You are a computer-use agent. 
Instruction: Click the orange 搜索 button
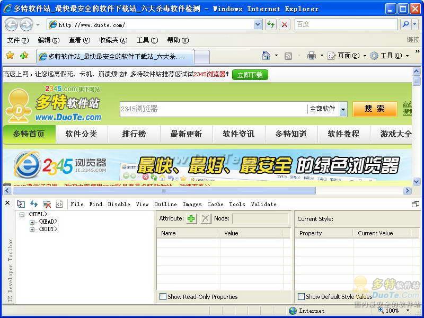click(x=374, y=109)
